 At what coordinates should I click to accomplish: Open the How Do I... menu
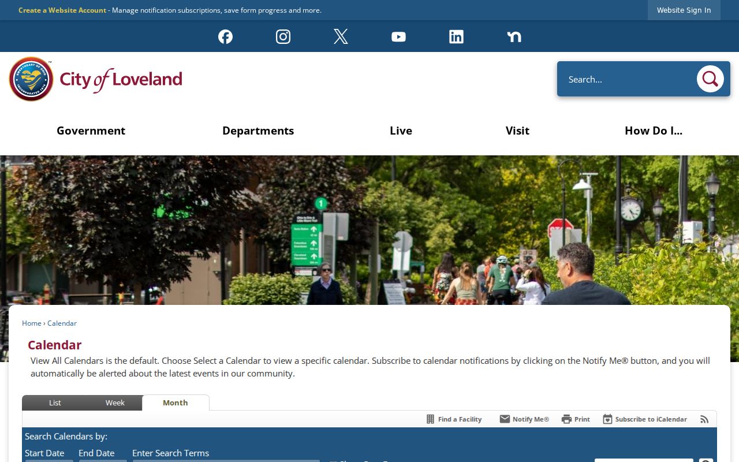654,131
